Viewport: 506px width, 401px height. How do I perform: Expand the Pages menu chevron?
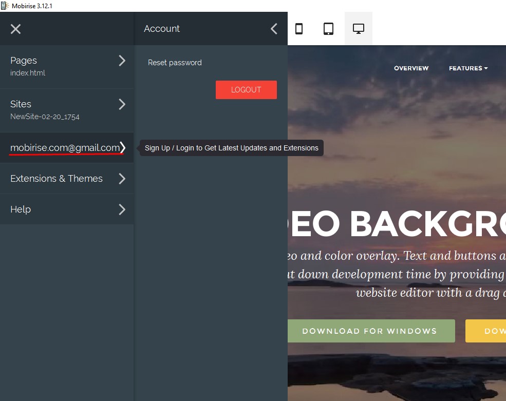click(x=122, y=61)
